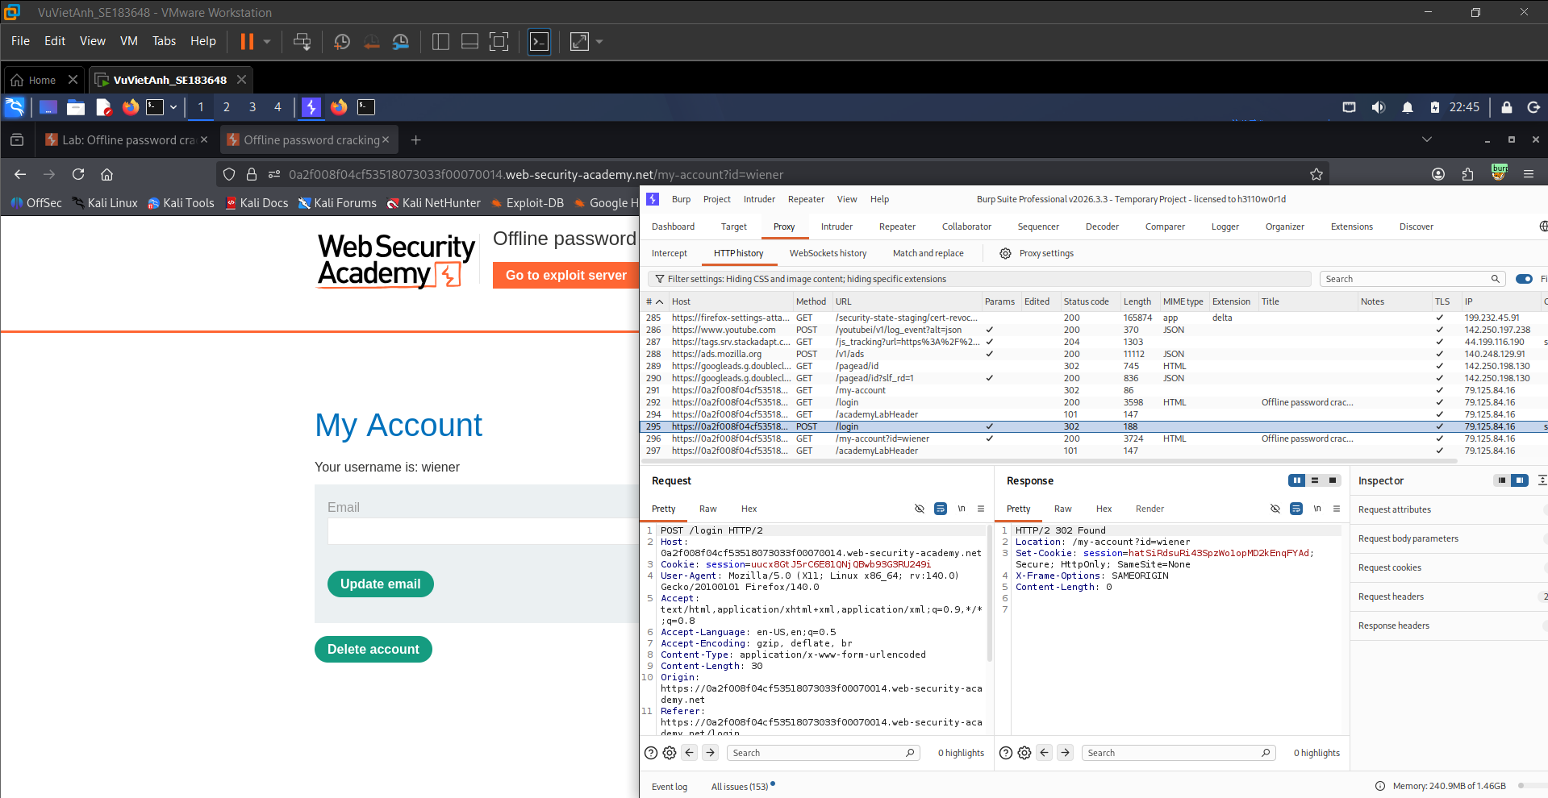Switch the Request viewer to Raw
Viewport: 1548px width, 798px height.
pyautogui.click(x=707, y=509)
